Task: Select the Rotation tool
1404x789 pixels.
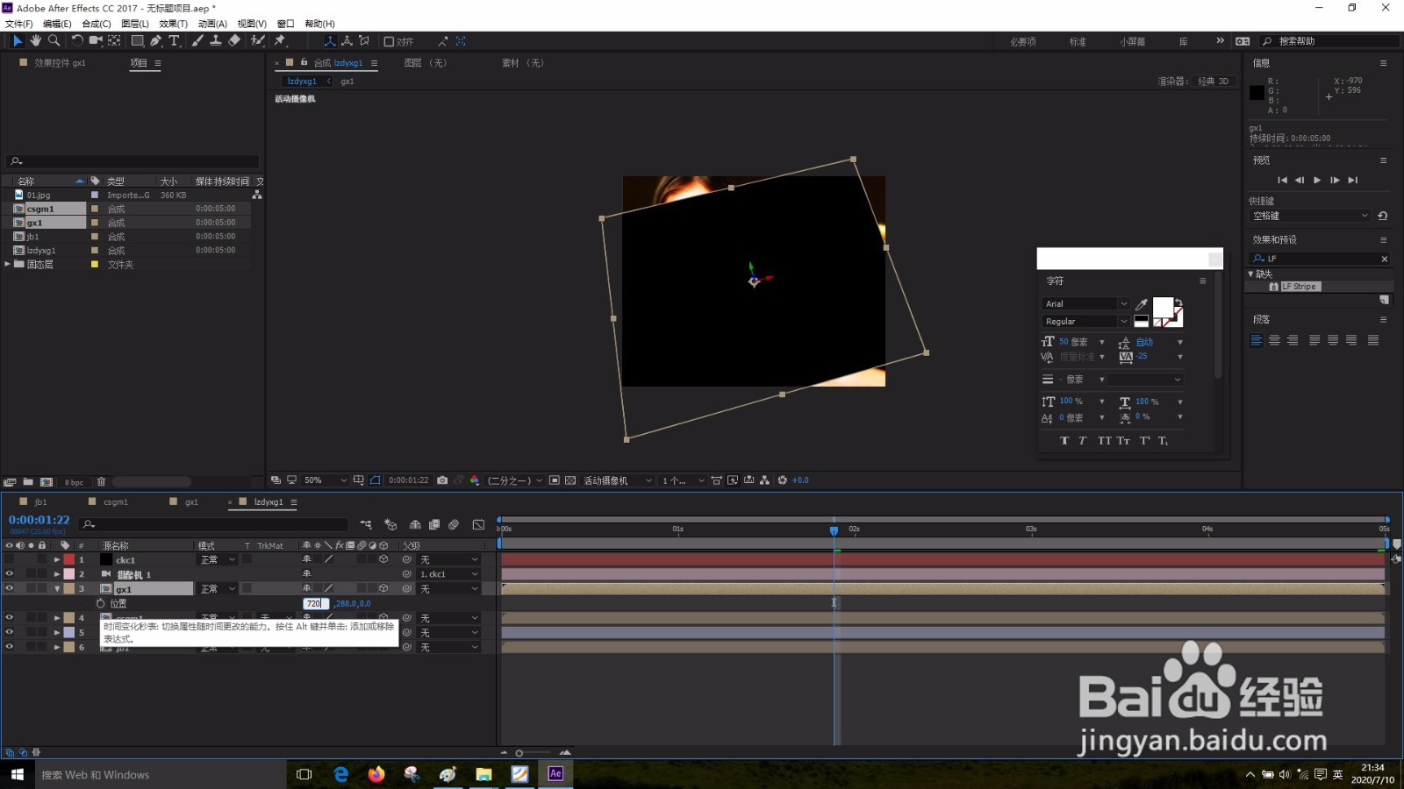Action: point(77,40)
